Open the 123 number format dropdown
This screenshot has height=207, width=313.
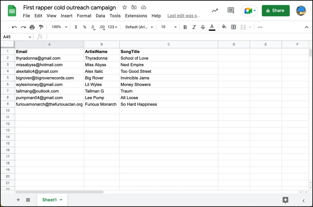pyautogui.click(x=112, y=27)
